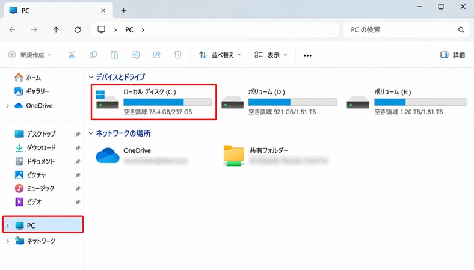The width and height of the screenshot is (474, 270).
Task: Refresh the current PC view
Action: (x=78, y=29)
